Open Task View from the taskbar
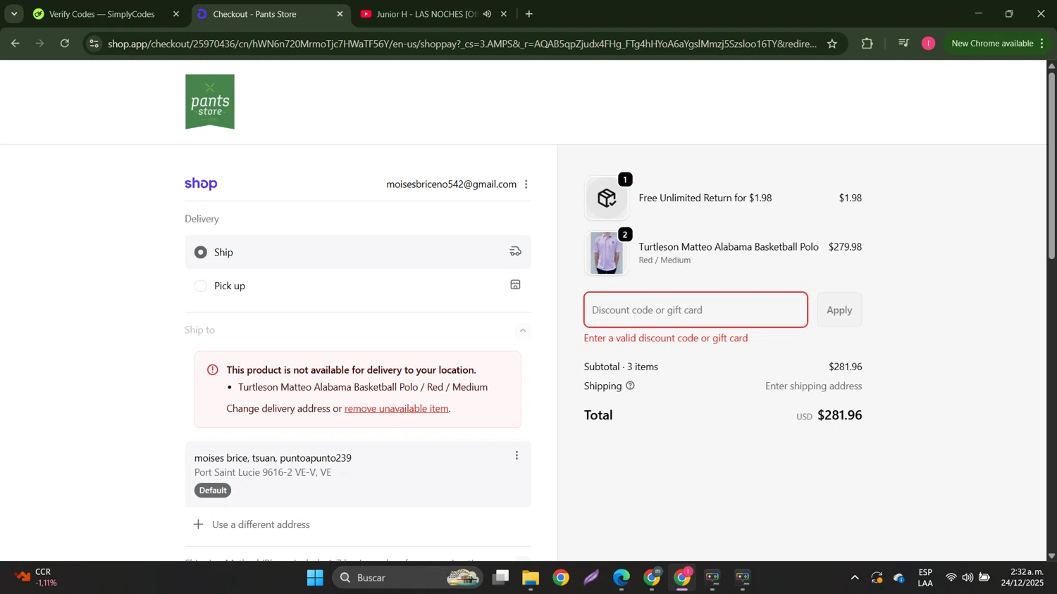This screenshot has height=594, width=1057. [500, 578]
